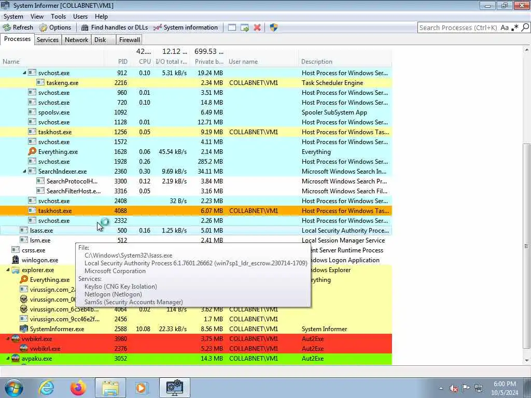The height and width of the screenshot is (398, 531).
Task: Sort by Private bytes column header
Action: (209, 62)
